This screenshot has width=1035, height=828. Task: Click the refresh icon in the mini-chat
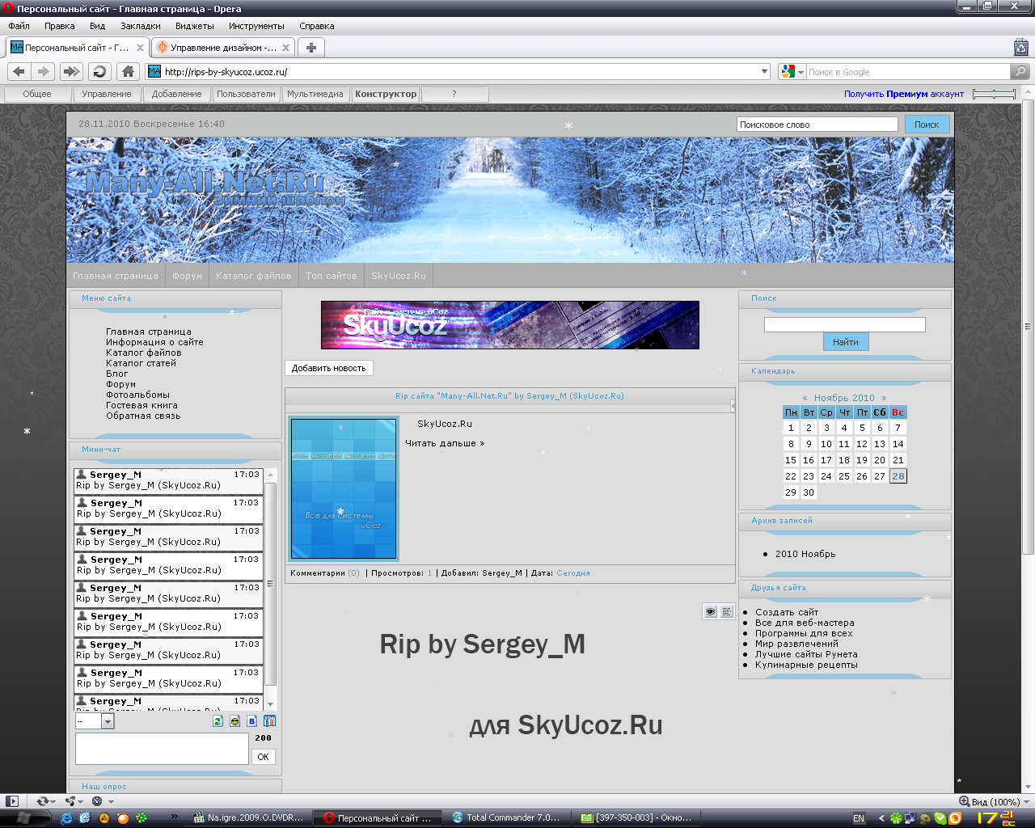(218, 720)
